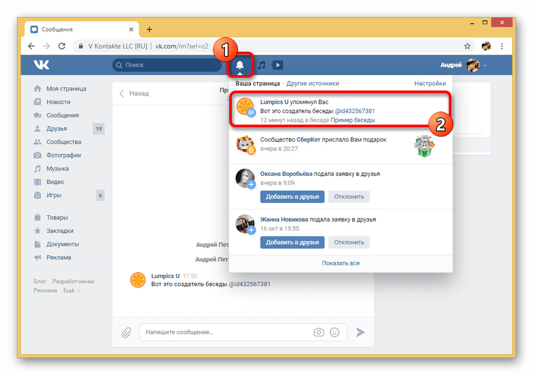Go back with the Назад button
The image size is (533, 375).
point(134,93)
